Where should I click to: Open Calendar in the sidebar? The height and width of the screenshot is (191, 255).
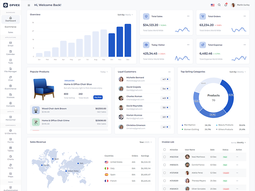coord(11,53)
